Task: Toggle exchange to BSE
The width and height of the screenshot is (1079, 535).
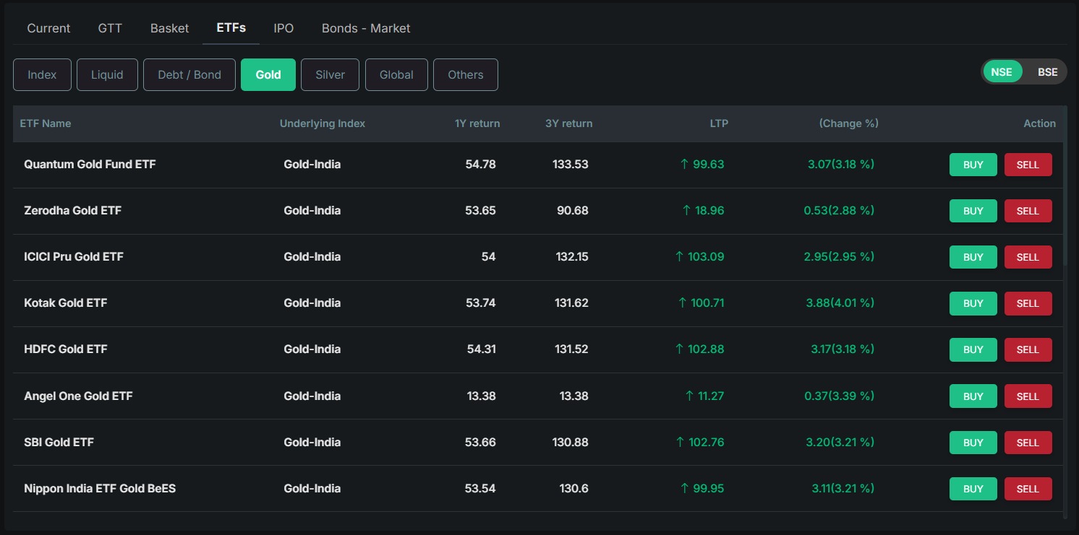Action: coord(1046,71)
